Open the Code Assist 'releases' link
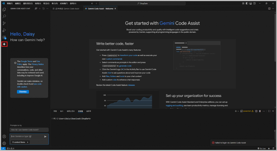Image resolution: width=277 pixels, height=151 pixels. pyautogui.click(x=131, y=85)
